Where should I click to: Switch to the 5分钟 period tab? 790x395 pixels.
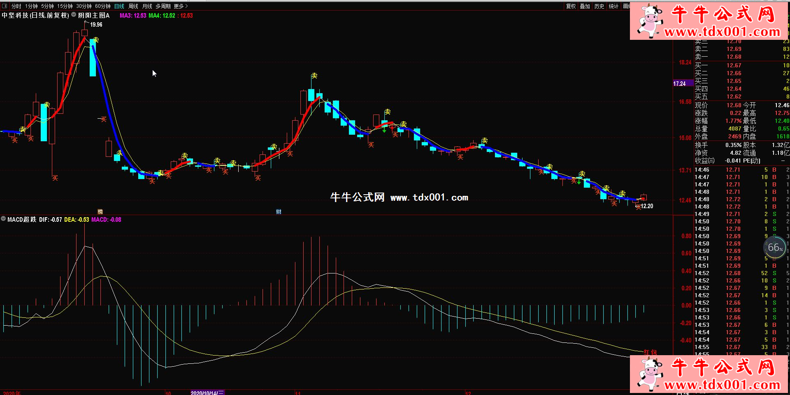coord(47,6)
